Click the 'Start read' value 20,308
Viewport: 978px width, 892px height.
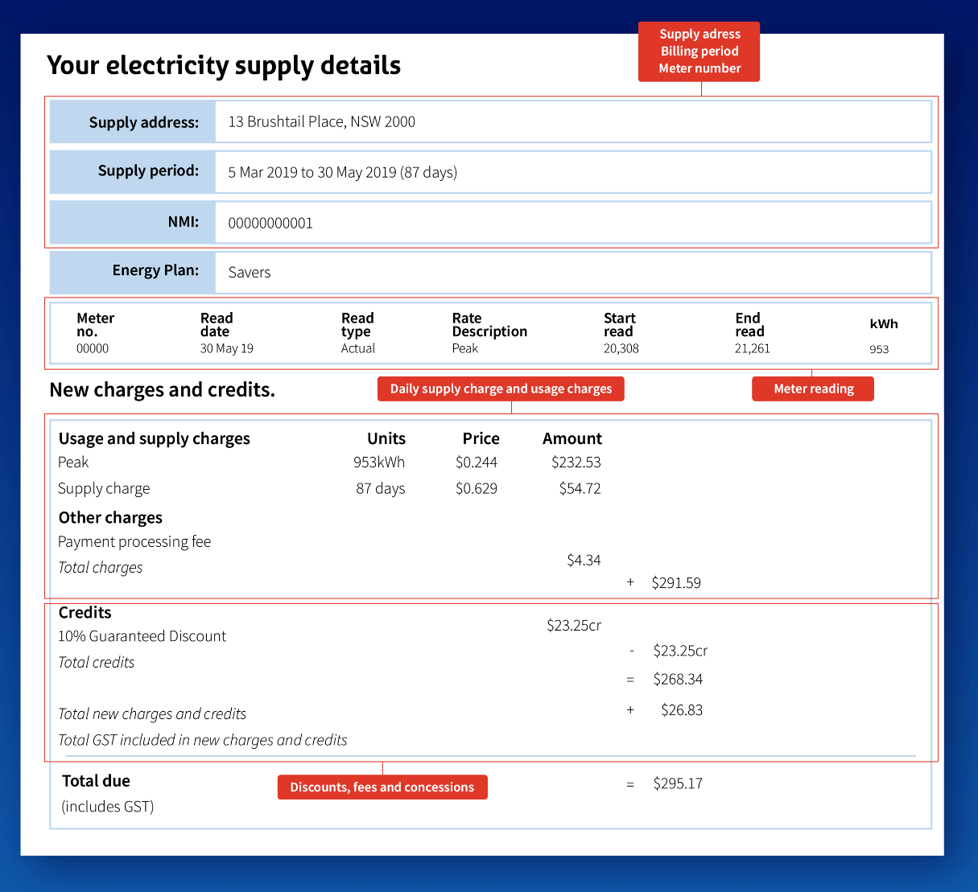[621, 349]
